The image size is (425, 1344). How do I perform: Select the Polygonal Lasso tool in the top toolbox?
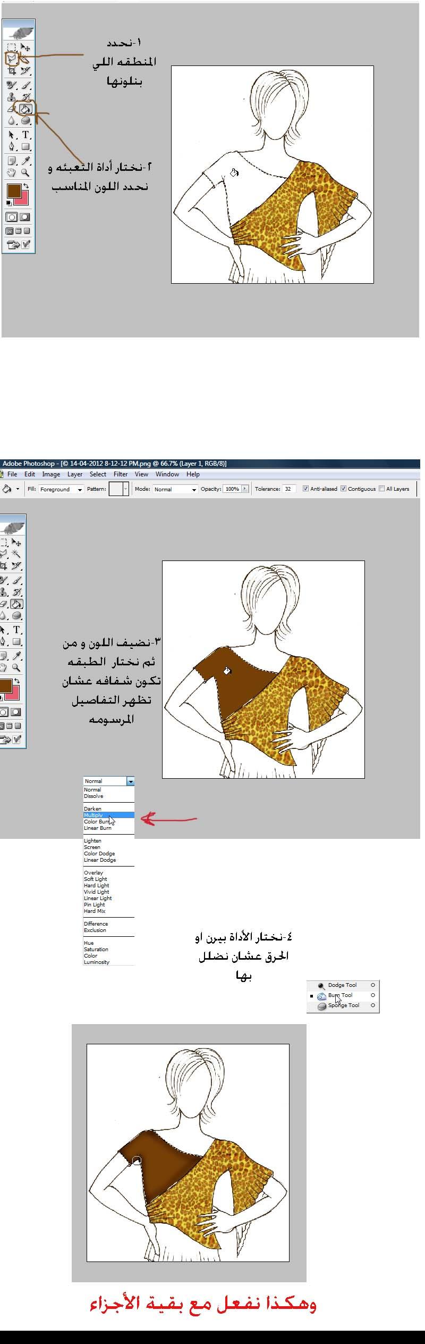point(12,58)
